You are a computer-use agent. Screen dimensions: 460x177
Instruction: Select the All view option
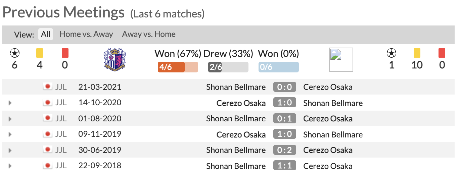point(46,34)
